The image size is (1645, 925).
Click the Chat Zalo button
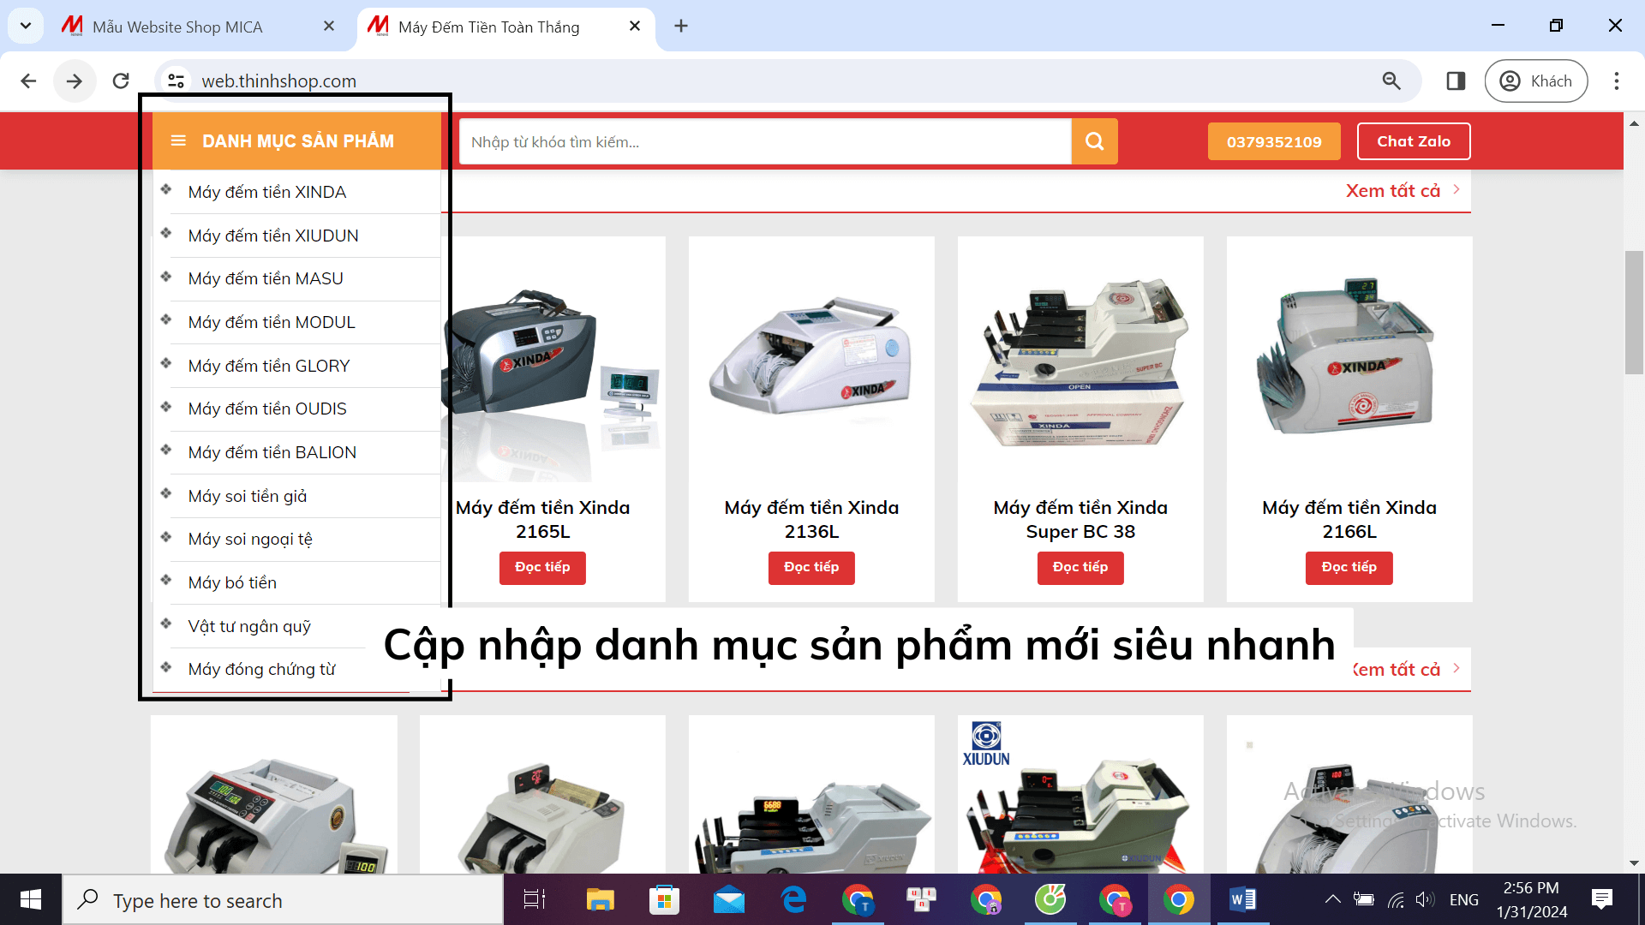[x=1413, y=141]
